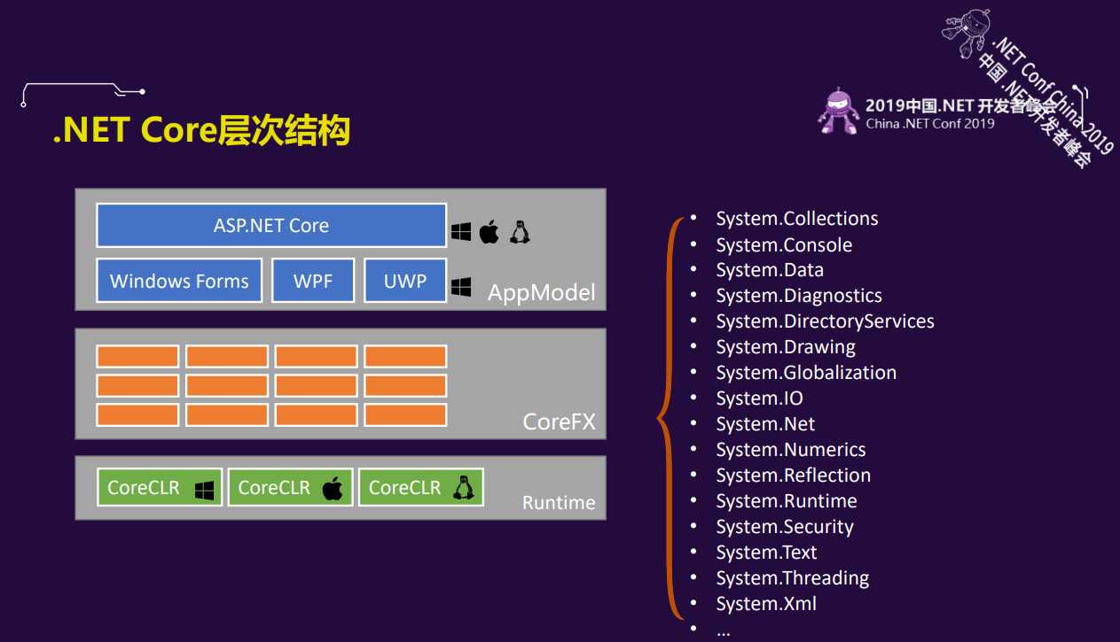Screen dimensions: 1120x642
Task: Click System.Drawing in the list
Action: [x=786, y=347]
